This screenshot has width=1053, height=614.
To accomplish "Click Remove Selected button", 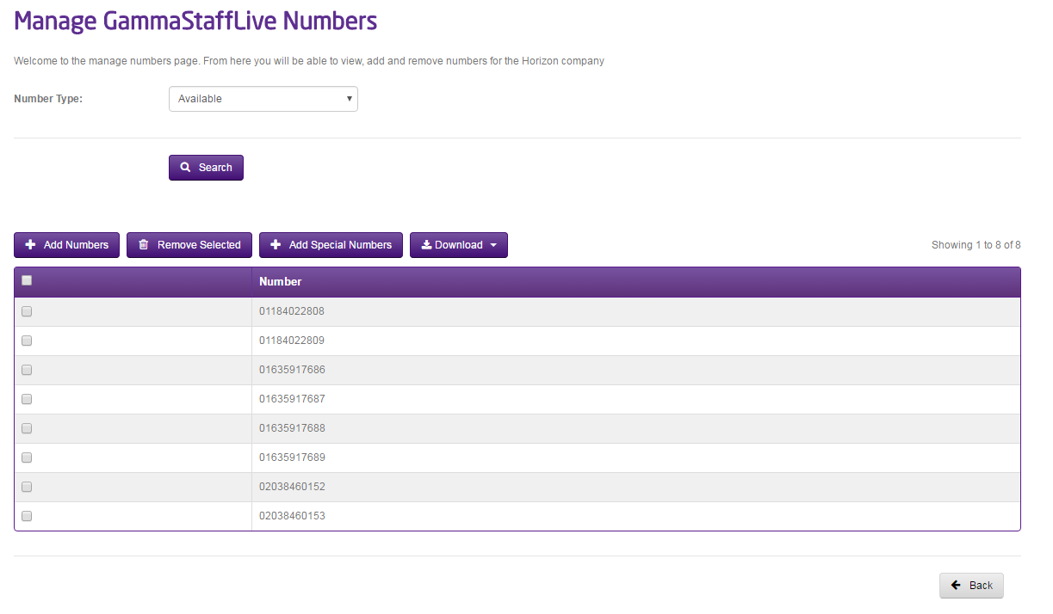I will [189, 245].
